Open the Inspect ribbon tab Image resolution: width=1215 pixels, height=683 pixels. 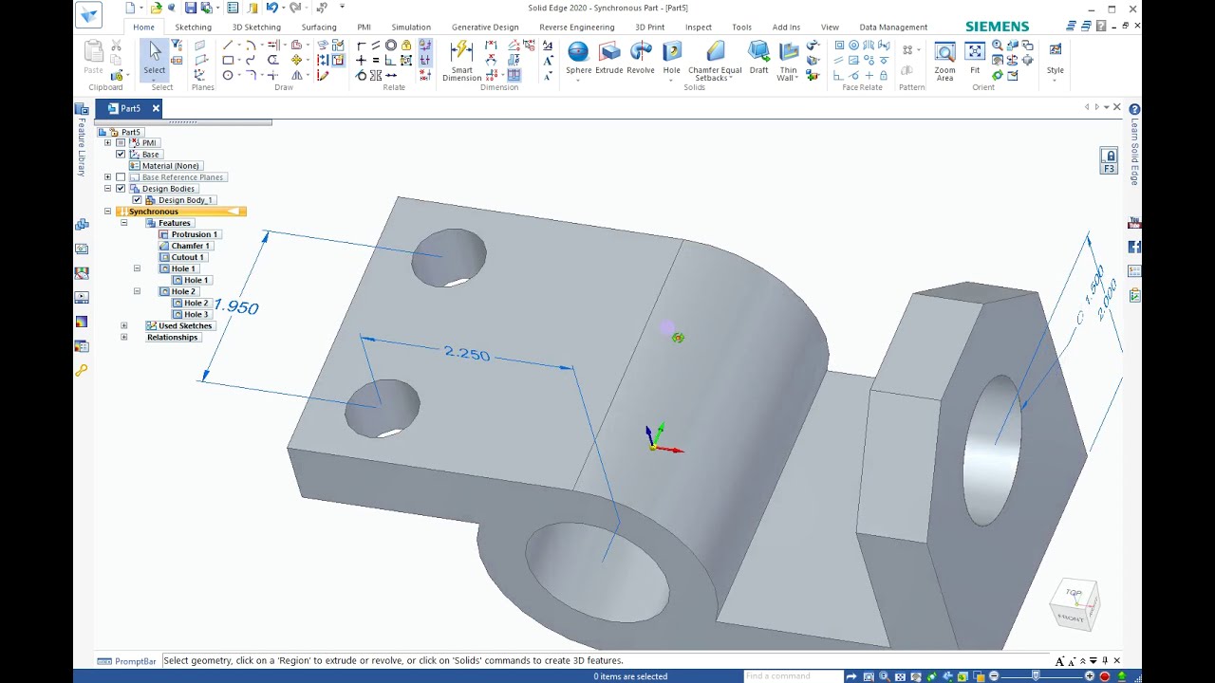[x=699, y=27]
